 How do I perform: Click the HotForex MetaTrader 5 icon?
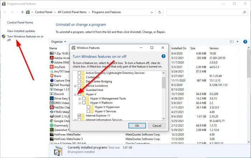pyautogui.click(x=52, y=139)
